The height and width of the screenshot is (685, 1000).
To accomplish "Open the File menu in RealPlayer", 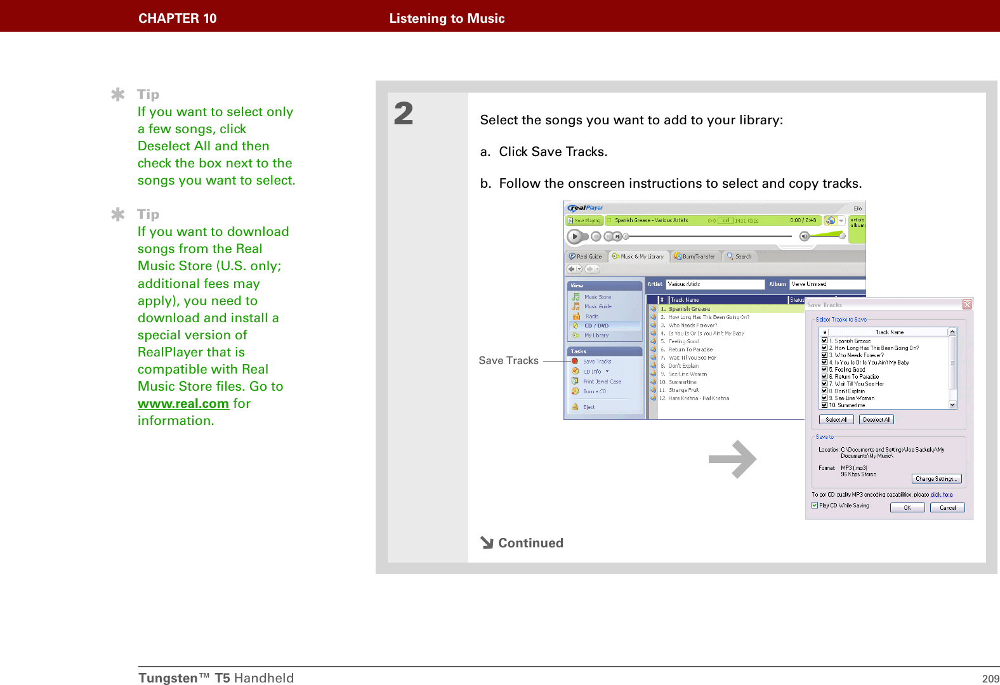I will [857, 208].
